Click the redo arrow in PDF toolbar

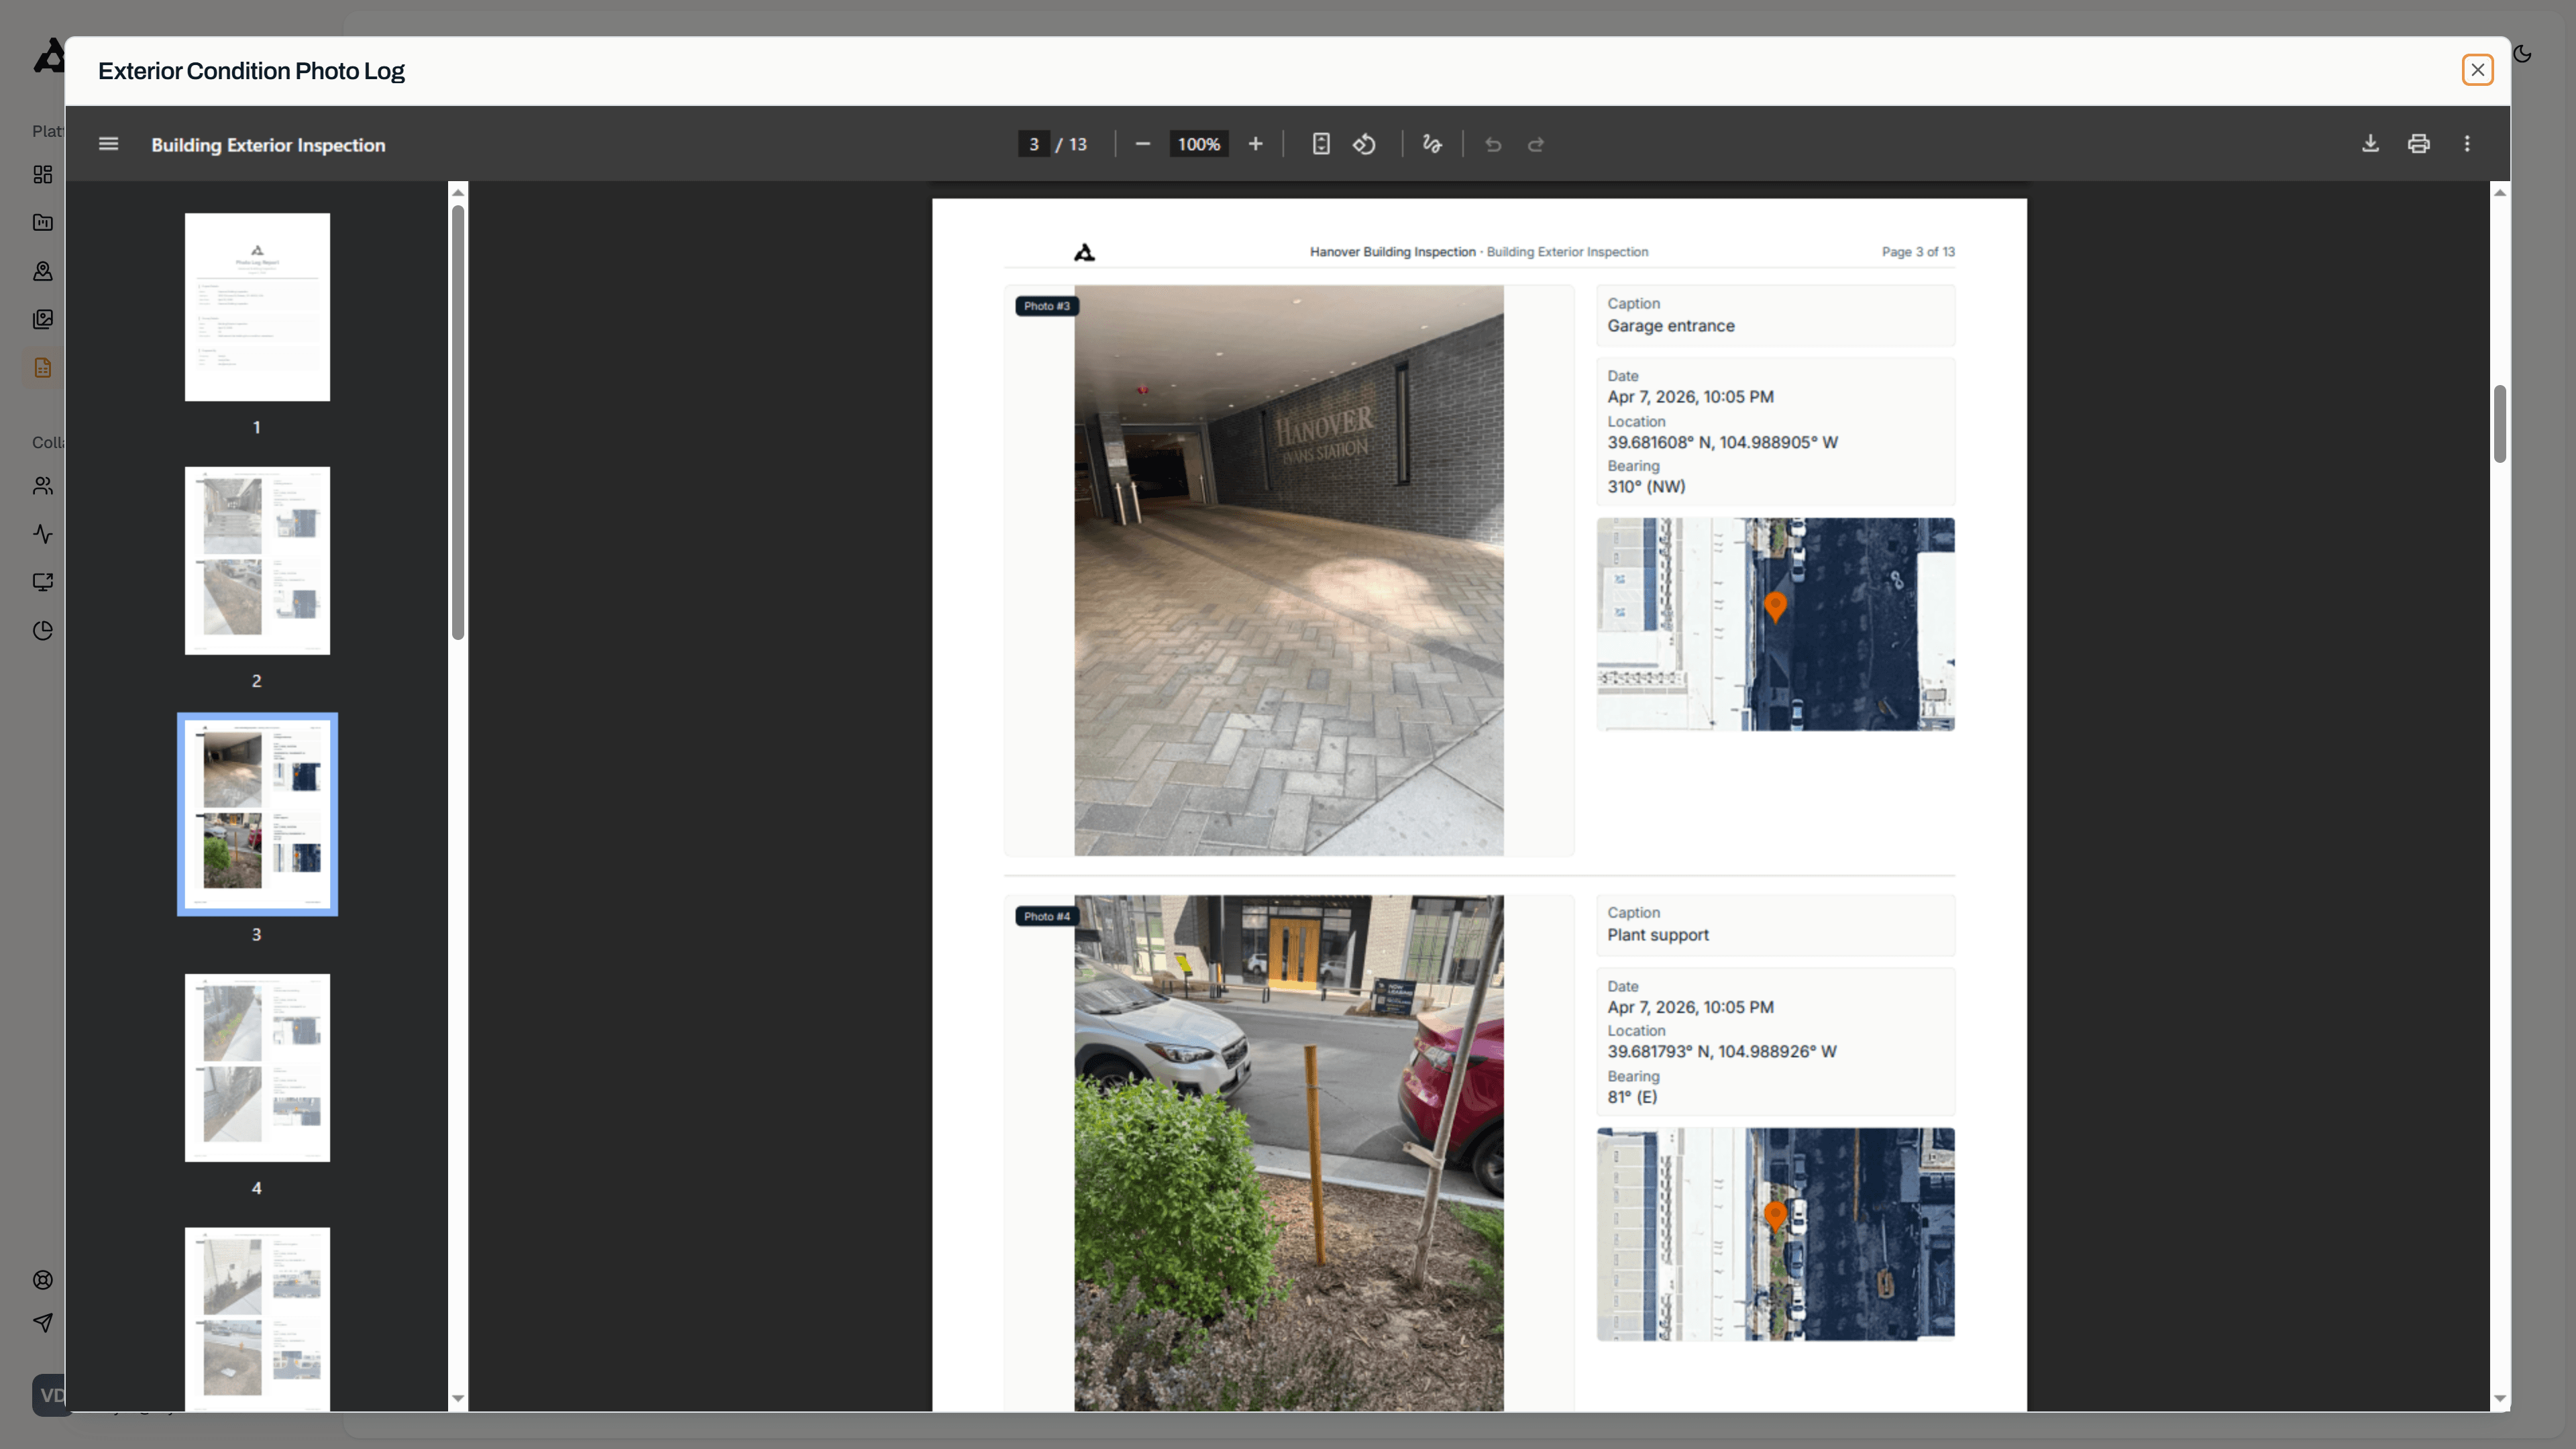pos(1536,144)
